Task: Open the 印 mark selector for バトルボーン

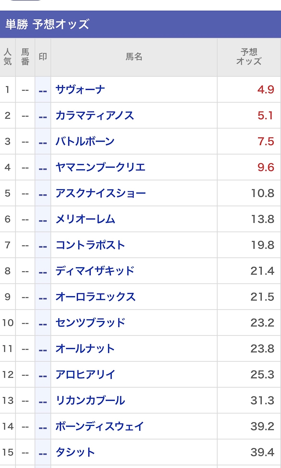Action: coord(43,142)
